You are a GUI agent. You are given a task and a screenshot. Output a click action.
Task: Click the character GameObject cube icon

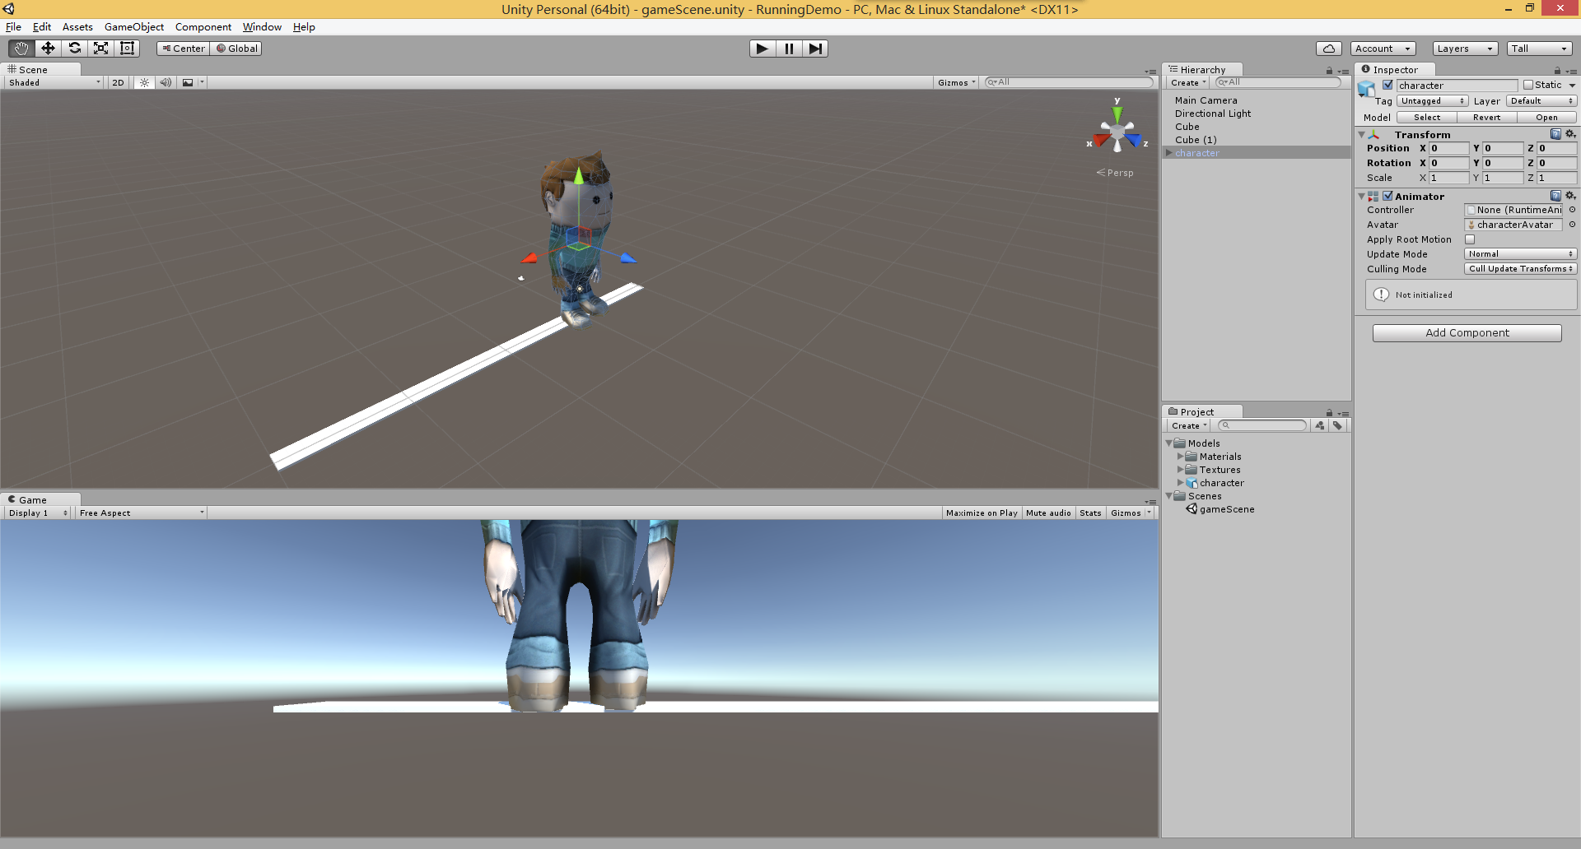[1366, 89]
